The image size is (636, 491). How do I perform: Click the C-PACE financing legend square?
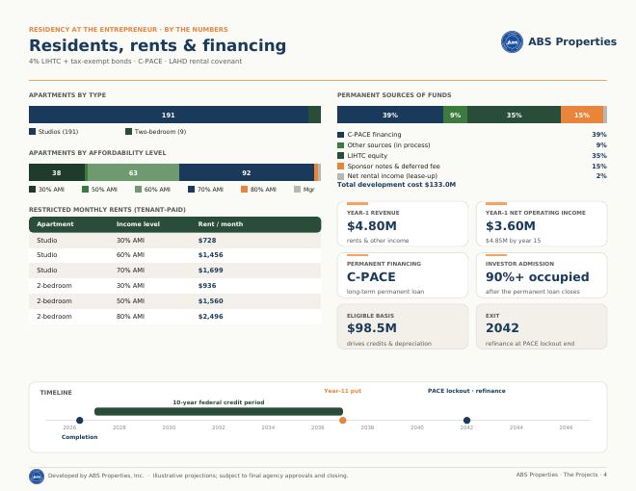[341, 135]
